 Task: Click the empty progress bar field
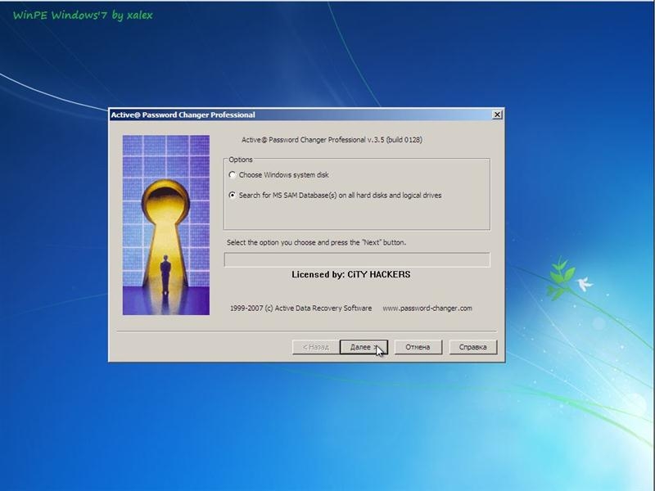point(357,259)
